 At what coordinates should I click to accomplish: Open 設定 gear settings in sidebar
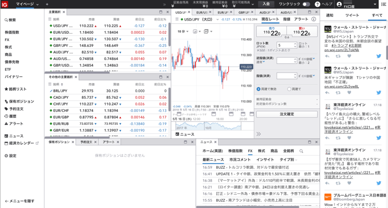[10, 156]
